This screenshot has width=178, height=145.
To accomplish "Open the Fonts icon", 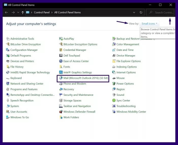I will (61, 67).
